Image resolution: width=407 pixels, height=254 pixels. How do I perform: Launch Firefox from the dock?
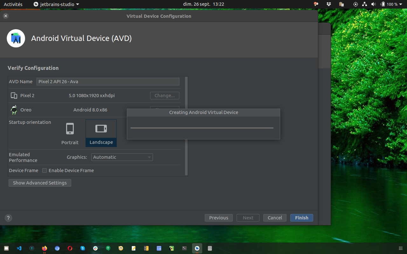(45, 248)
